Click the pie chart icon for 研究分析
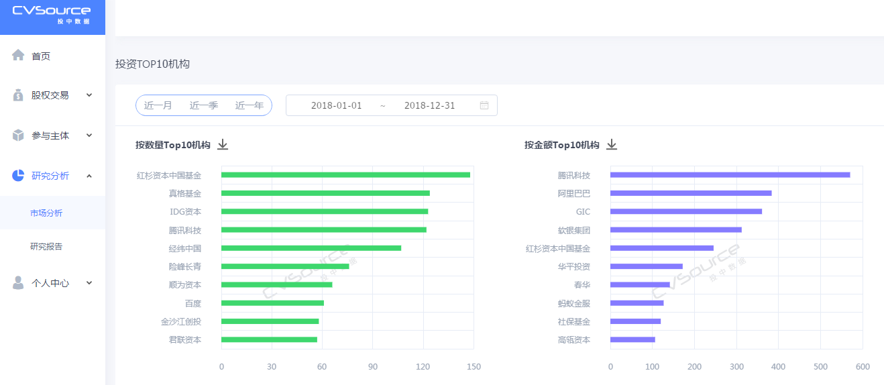884x385 pixels. [x=18, y=176]
